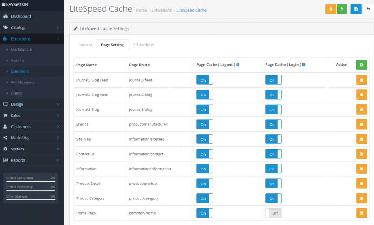Toggle login cache for Journal3 Blog Feed
Viewport: 374px width, 225px height.
click(273, 80)
